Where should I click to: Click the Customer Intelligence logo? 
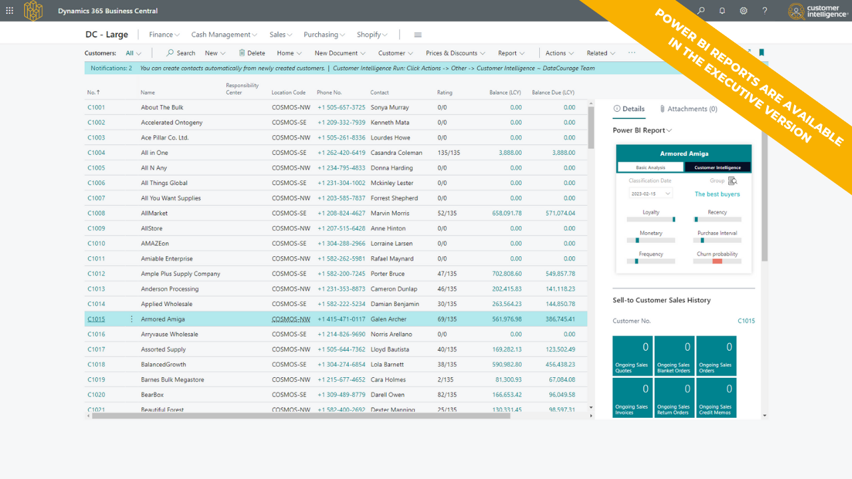[818, 11]
